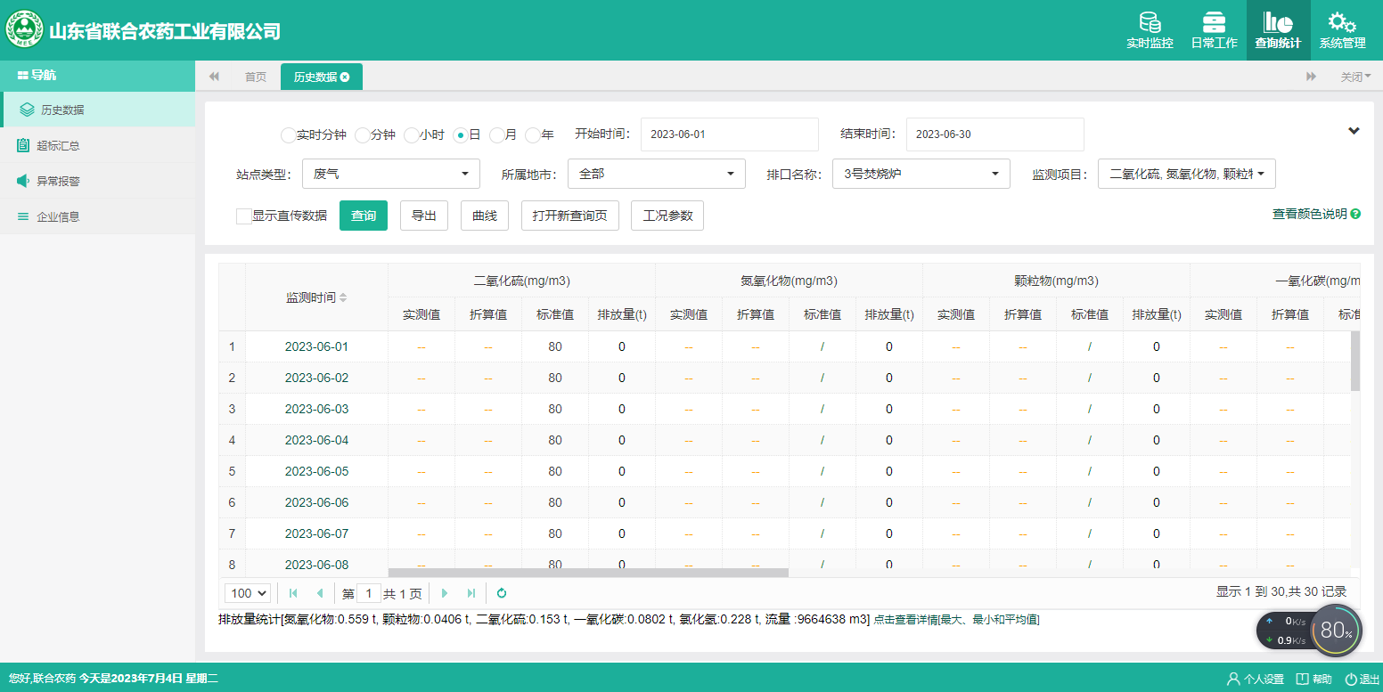Select 分钟 radio option

pos(362,135)
